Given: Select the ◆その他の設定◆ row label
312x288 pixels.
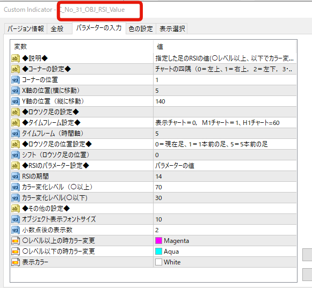Looking at the screenshot, I should tap(46, 209).
